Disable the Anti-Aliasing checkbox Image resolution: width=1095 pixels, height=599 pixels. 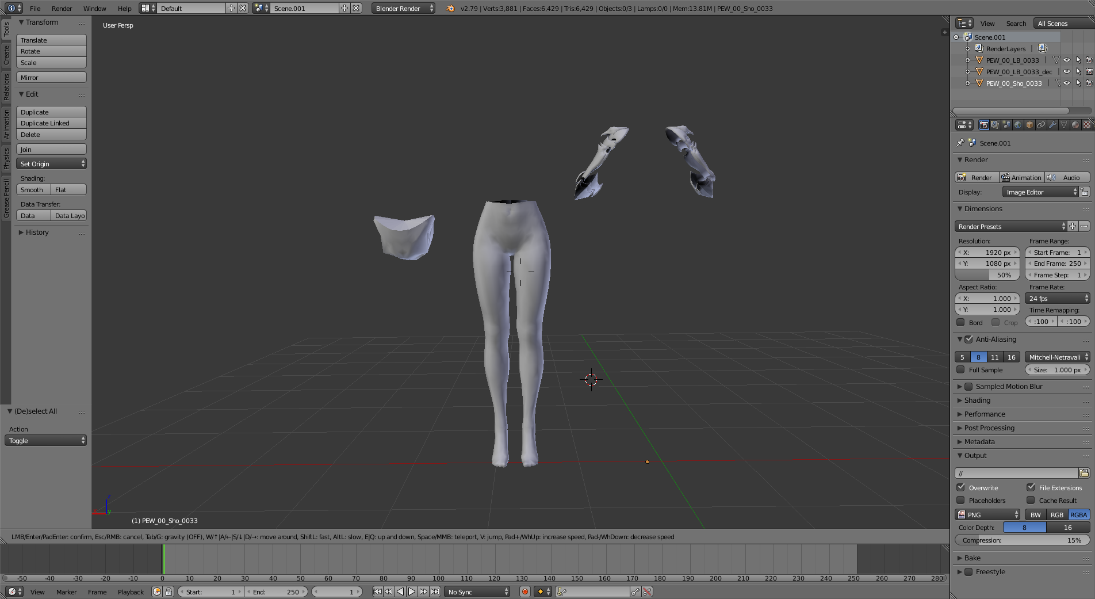[x=969, y=339]
